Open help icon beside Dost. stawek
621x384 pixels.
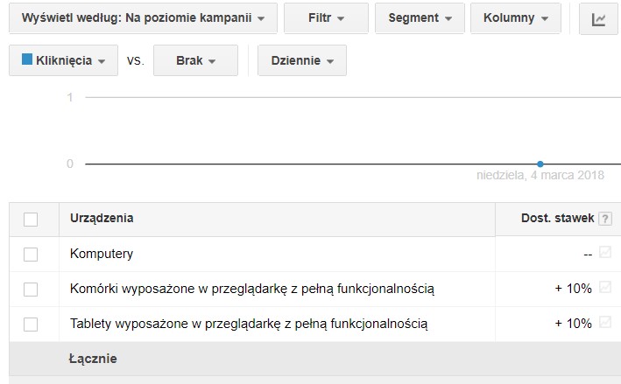(604, 219)
